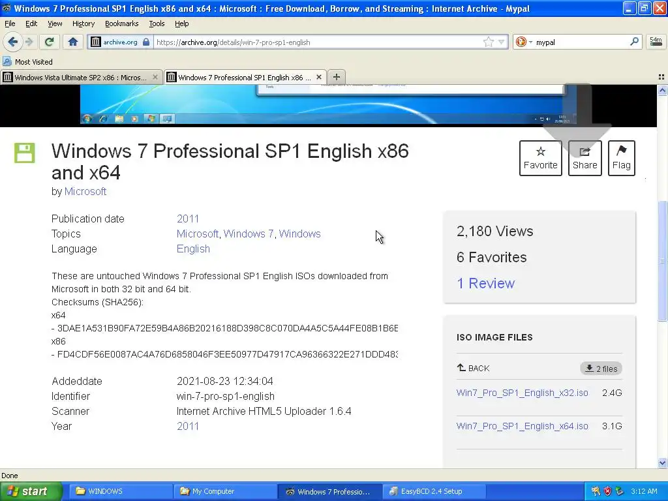Open the Microsoft topic link
The image size is (668, 501).
(x=197, y=234)
